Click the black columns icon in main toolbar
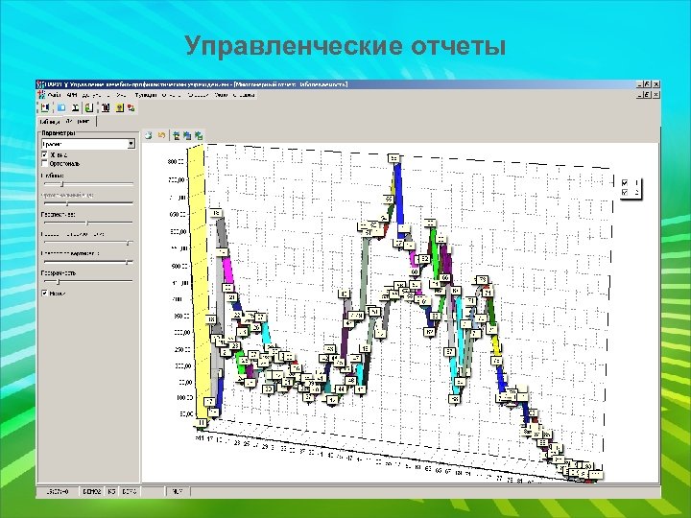Image resolution: width=691 pixels, height=518 pixels. tap(106, 107)
